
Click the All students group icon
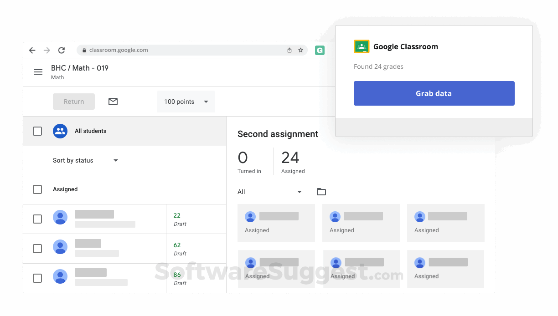click(x=60, y=131)
